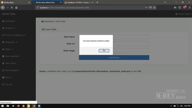Click the Admin Area brand title

point(9,14)
